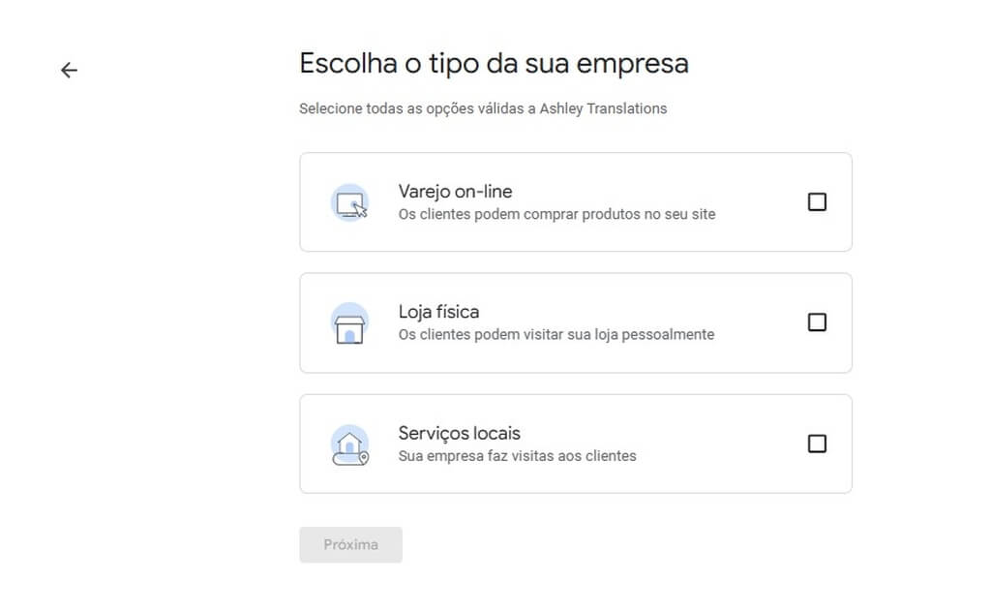This screenshot has height=613, width=991.
Task: Click the Loja física storefront icon
Action: [349, 323]
